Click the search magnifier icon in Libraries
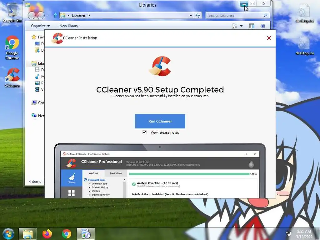The image size is (320, 240). click(x=266, y=15)
